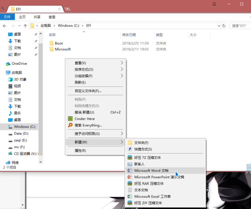Click the EFI breadcrumb segment
Screen dimensions: 251x209
pyautogui.click(x=89, y=26)
